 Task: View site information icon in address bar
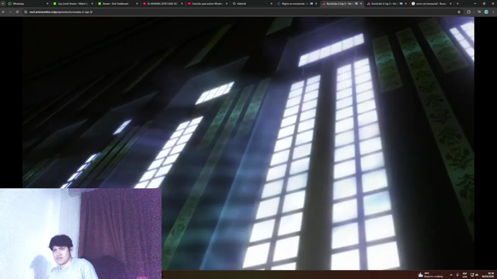(x=26, y=12)
